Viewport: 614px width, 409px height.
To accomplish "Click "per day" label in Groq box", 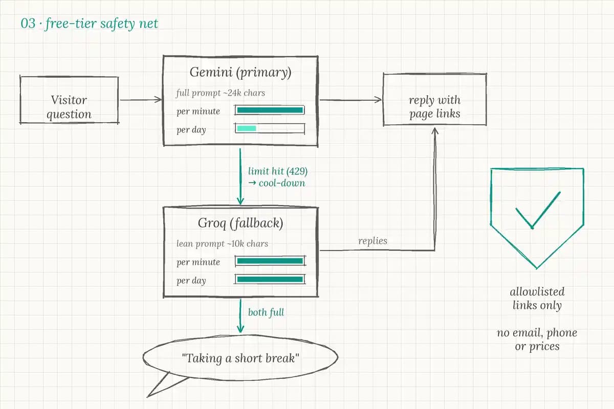I will point(191,281).
